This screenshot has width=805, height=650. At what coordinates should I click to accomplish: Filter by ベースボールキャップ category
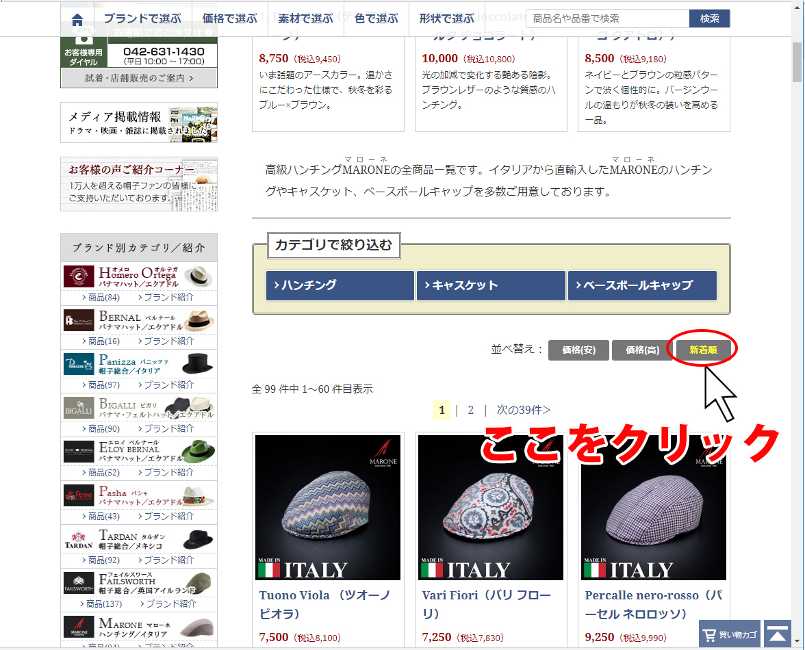642,285
